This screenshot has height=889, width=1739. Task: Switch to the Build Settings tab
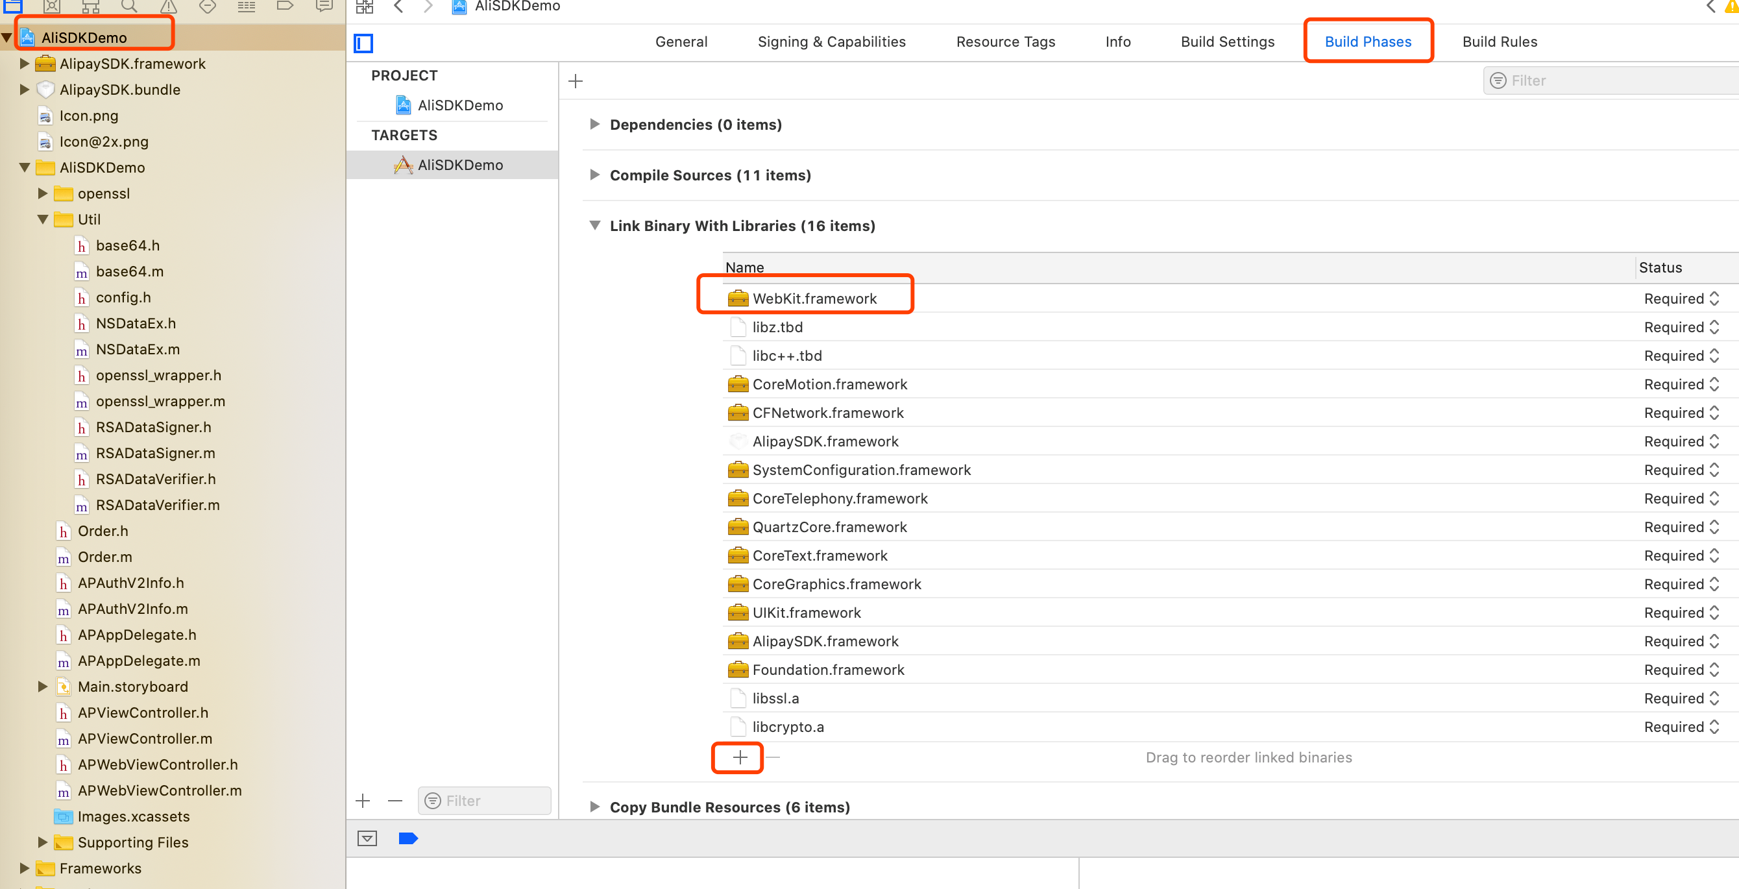[1227, 42]
